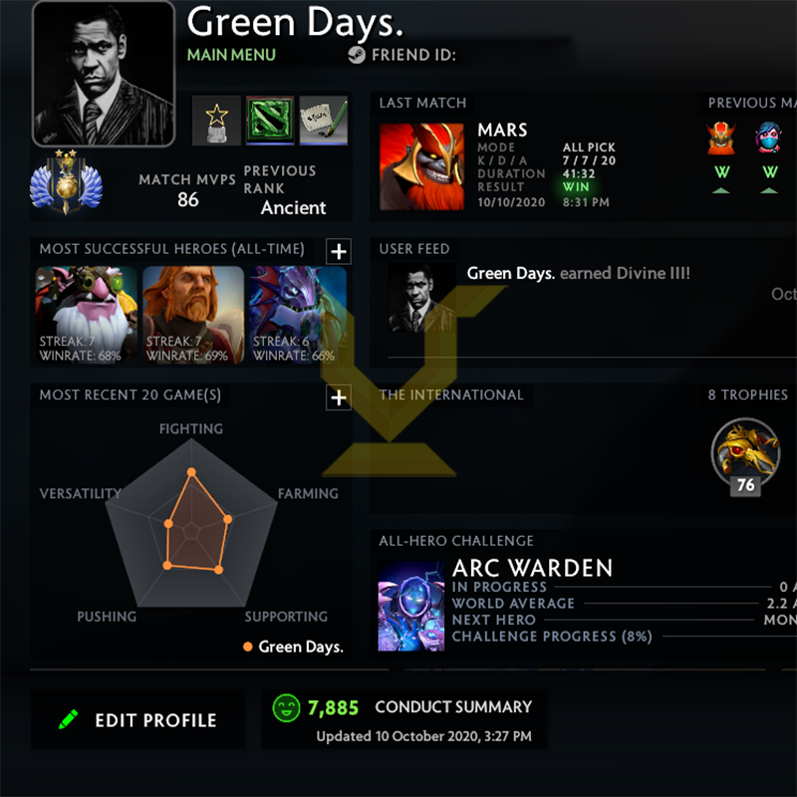Select the pencil icon on Edit Profile
Image resolution: width=797 pixels, height=797 pixels.
(x=69, y=719)
